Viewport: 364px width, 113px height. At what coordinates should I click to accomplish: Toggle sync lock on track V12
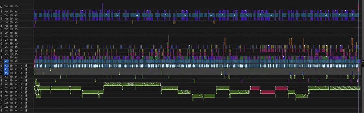tap(11, 22)
